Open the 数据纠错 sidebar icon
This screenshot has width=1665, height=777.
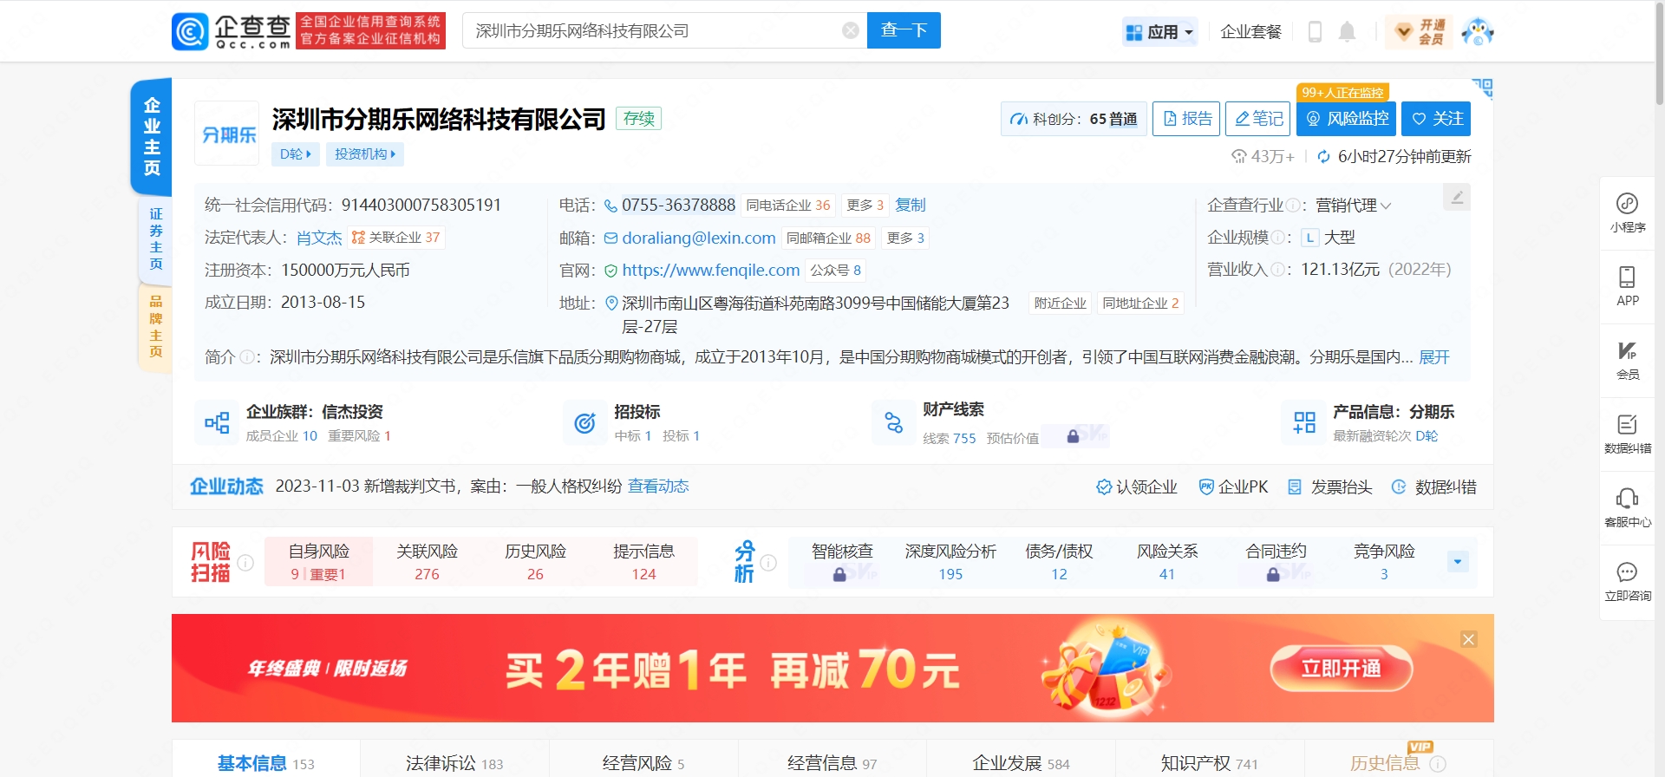(x=1627, y=434)
